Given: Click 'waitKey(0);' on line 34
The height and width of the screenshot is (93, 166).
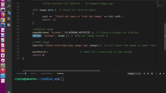Looking at the screenshot, I should [x=40, y=52].
